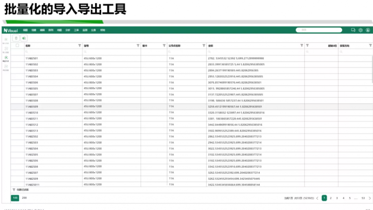
Task: Click the green export icon in toolbar
Action: (x=23, y=38)
